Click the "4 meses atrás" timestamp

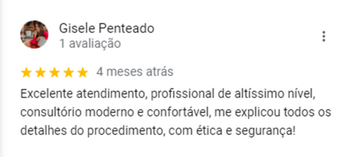pyautogui.click(x=135, y=72)
